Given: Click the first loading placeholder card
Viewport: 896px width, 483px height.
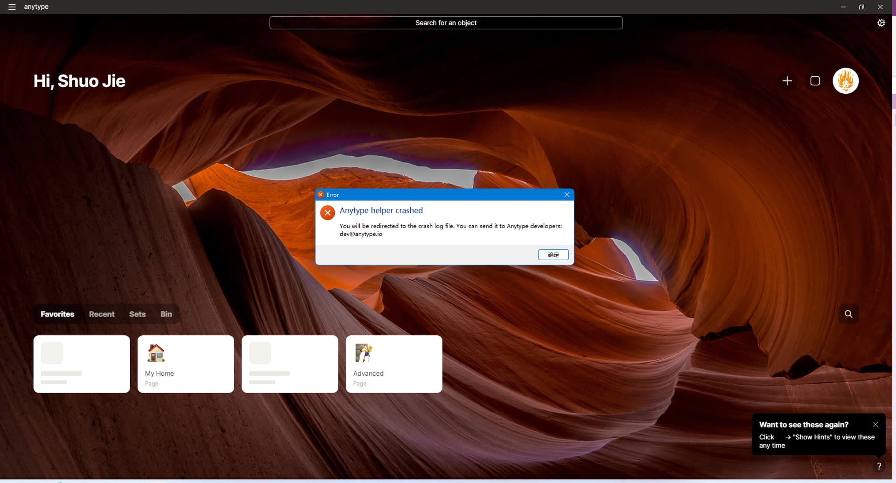Looking at the screenshot, I should pos(82,364).
